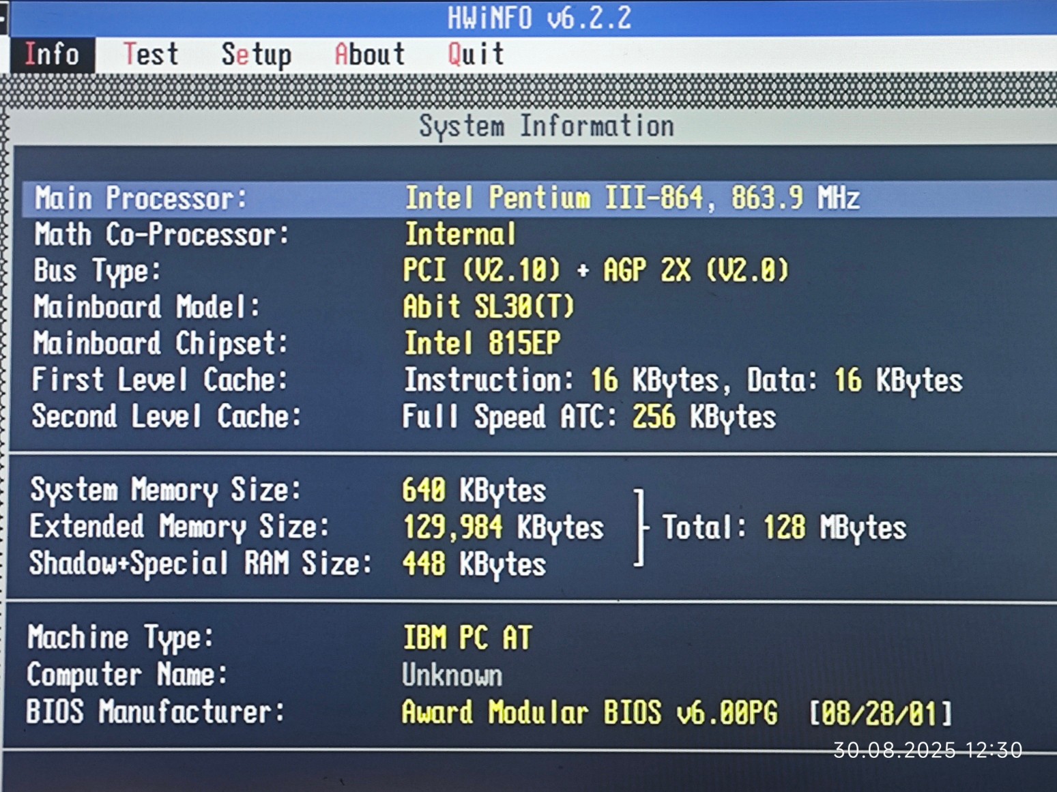
Task: Click the 'HWiNFO v6.2.2' title bar text
Action: [540, 18]
